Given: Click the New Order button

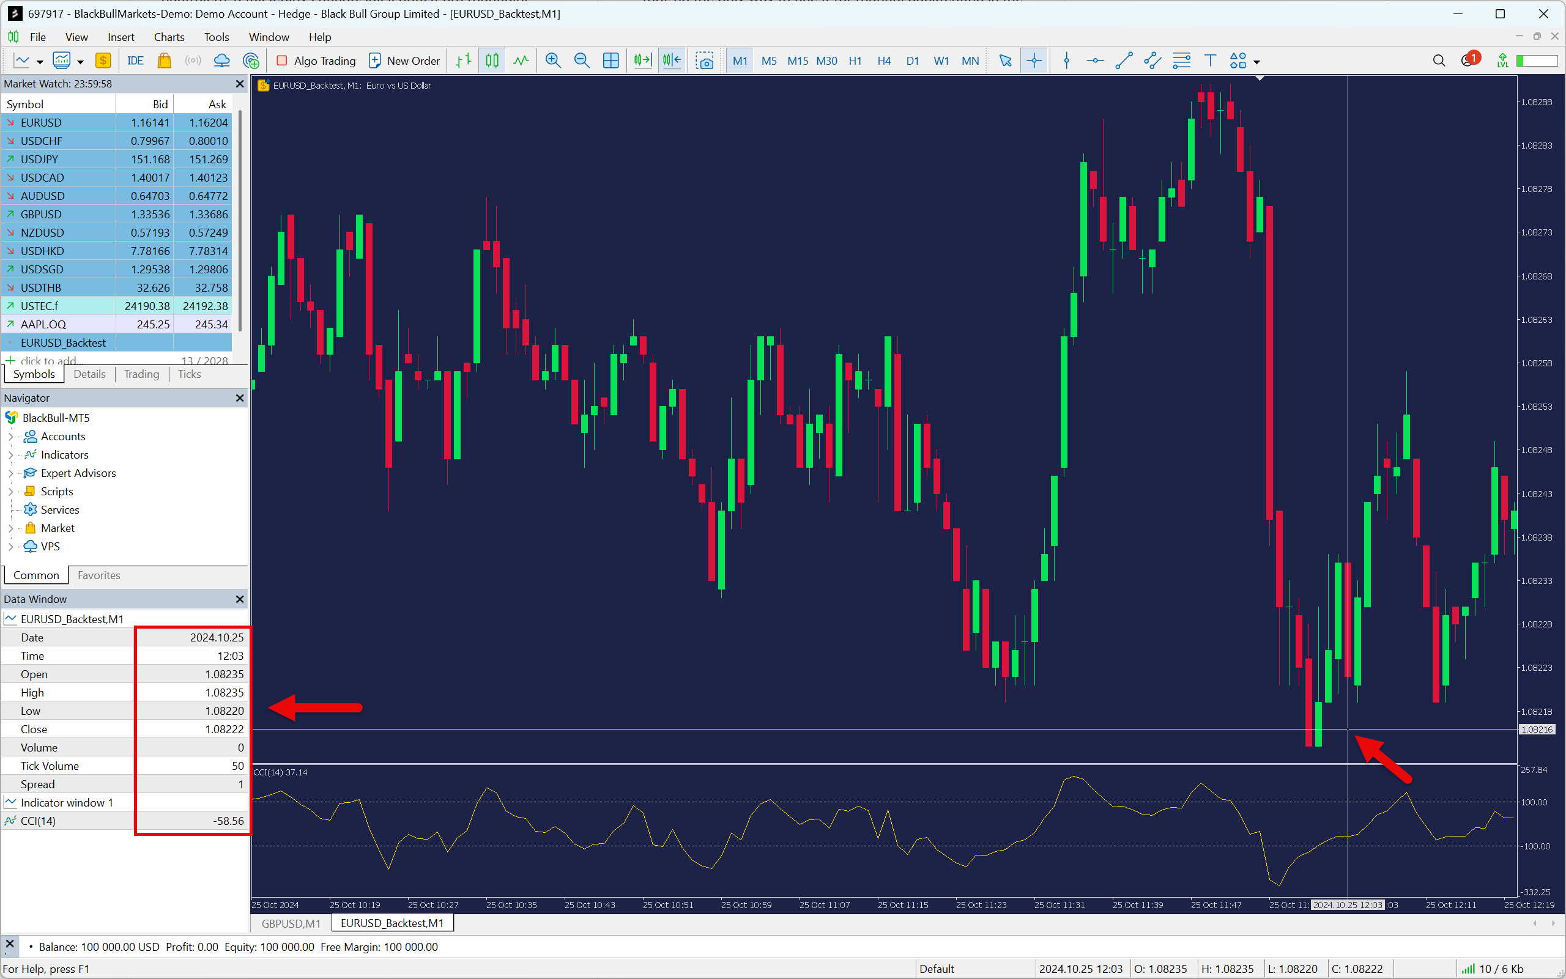Looking at the screenshot, I should [x=404, y=61].
